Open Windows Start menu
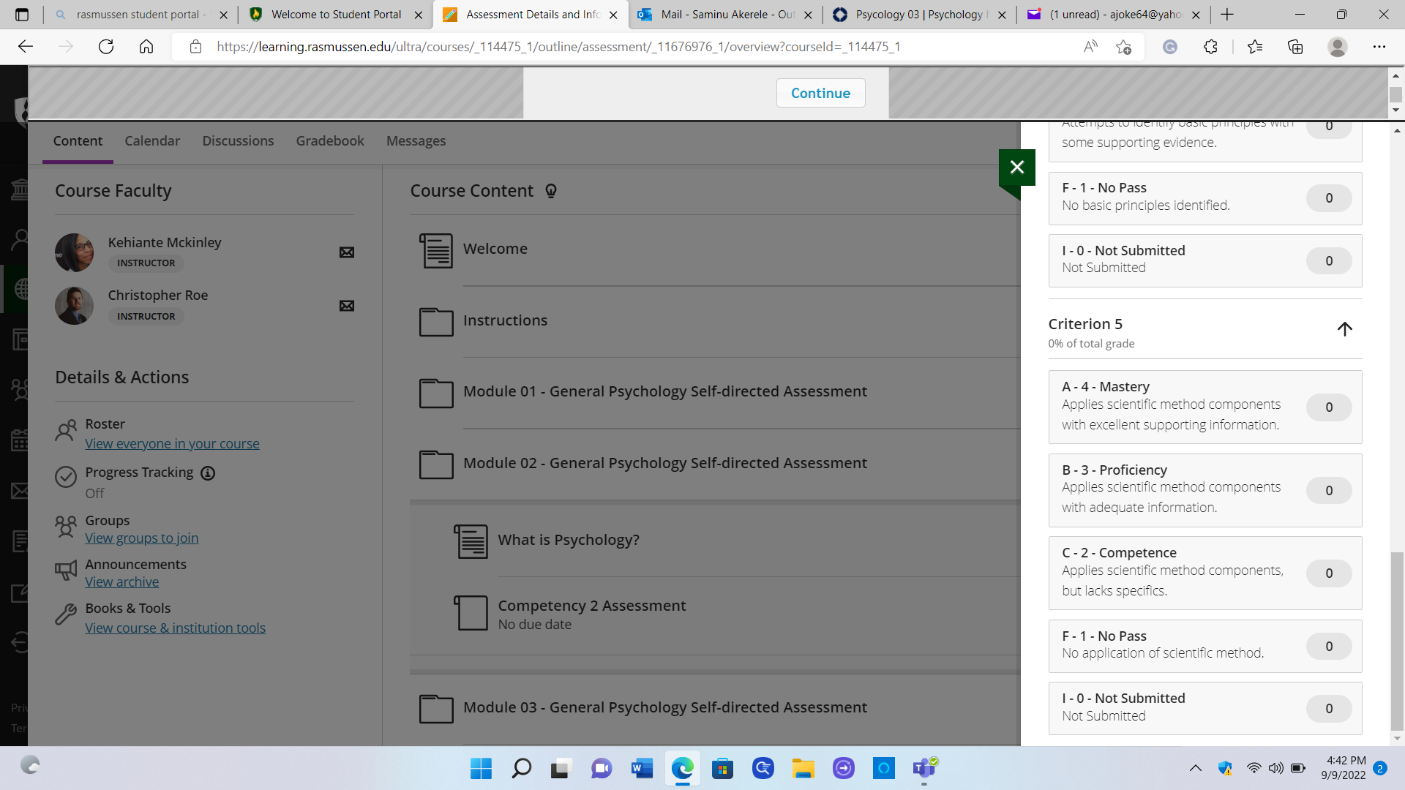The image size is (1405, 790). click(x=481, y=769)
